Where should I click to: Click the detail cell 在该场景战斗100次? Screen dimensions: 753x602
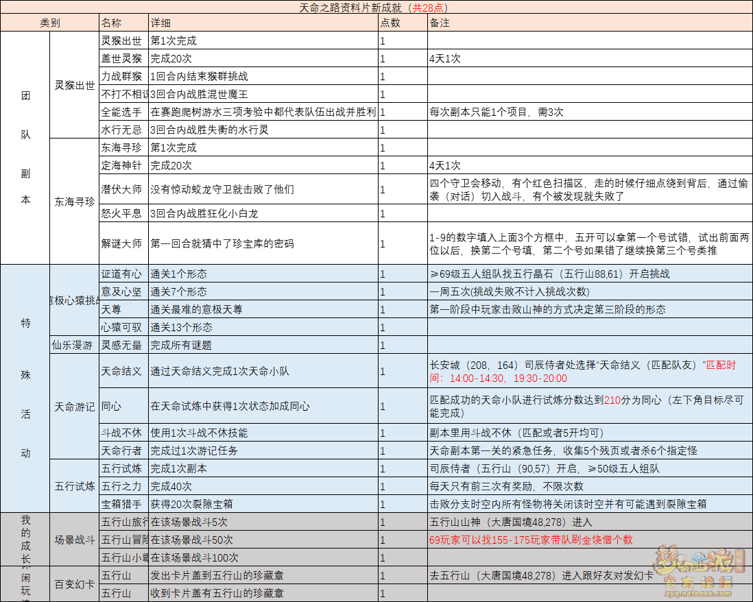pos(263,557)
